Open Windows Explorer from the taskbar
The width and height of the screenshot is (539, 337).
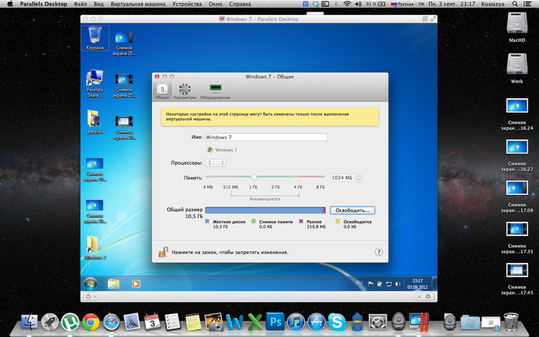[113, 284]
